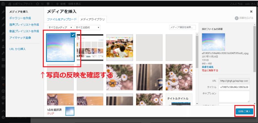Switch to メディアライブラリ tab
Image resolution: width=258 pixels, height=123 pixels.
(93, 19)
